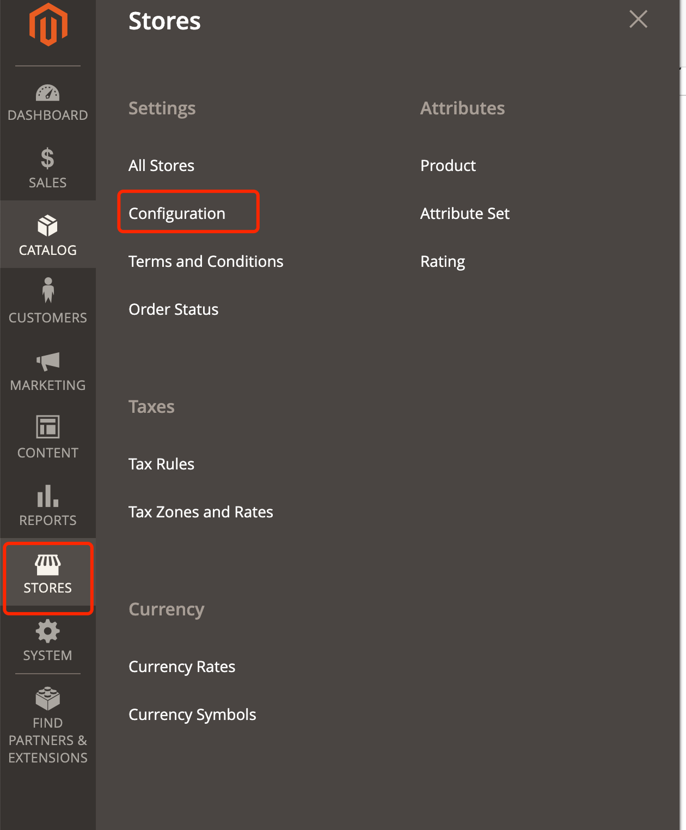Open Terms and Conditions settings
The width and height of the screenshot is (686, 830).
(x=206, y=261)
